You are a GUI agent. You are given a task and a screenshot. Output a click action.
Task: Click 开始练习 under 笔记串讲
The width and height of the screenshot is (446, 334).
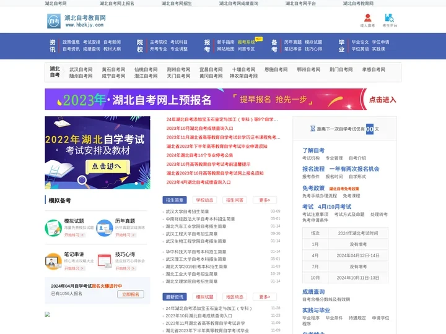tap(74, 268)
